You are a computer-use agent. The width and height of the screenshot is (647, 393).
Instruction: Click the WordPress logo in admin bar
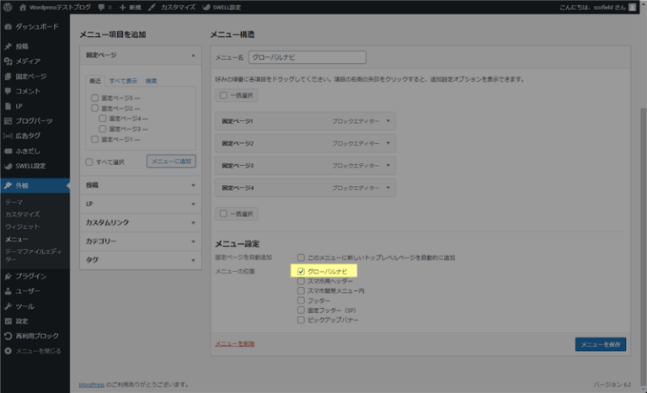tap(8, 7)
